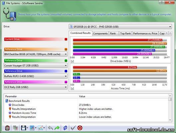Viewport: 176px width, 133px height.
Task: Switch to the Performance vs. Price tab
Action: pos(145,34)
